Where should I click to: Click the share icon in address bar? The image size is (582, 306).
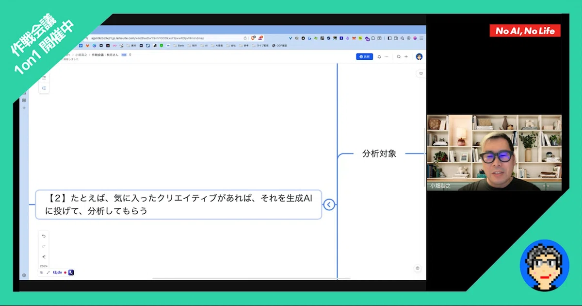245,38
